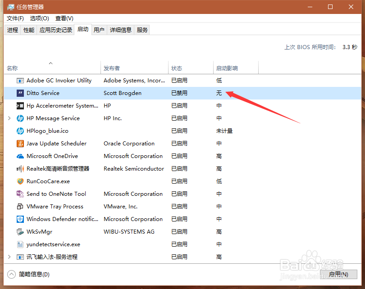The height and width of the screenshot is (289, 365).
Task: Click the 启用(N) button
Action: [x=338, y=274]
